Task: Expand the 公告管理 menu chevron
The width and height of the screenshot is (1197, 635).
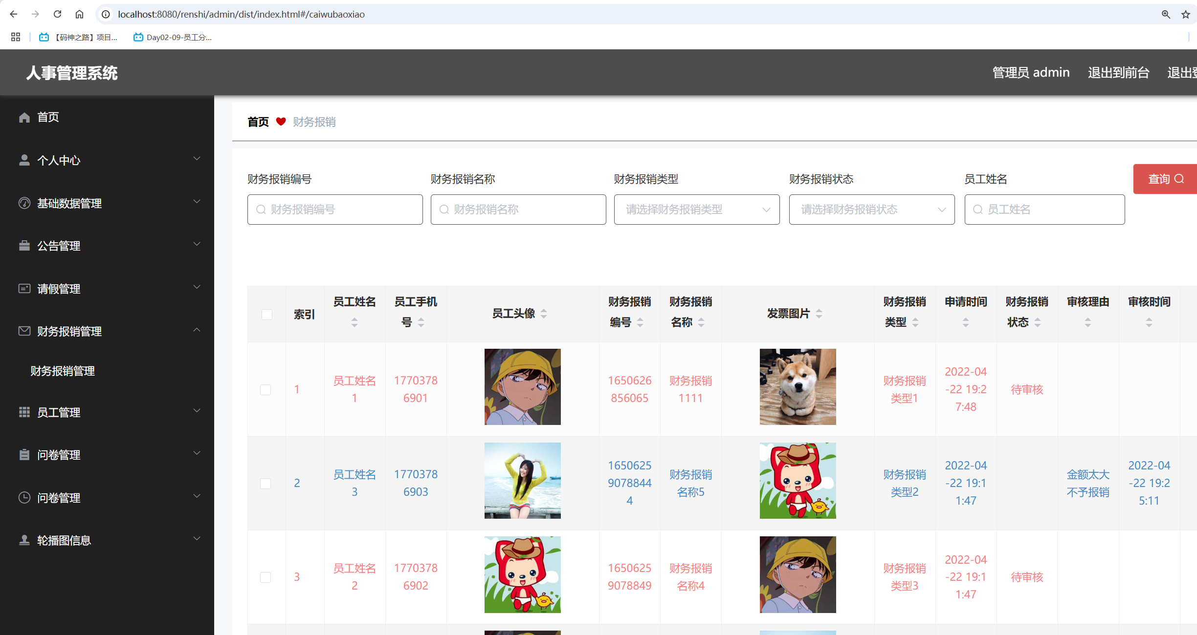Action: coord(197,244)
